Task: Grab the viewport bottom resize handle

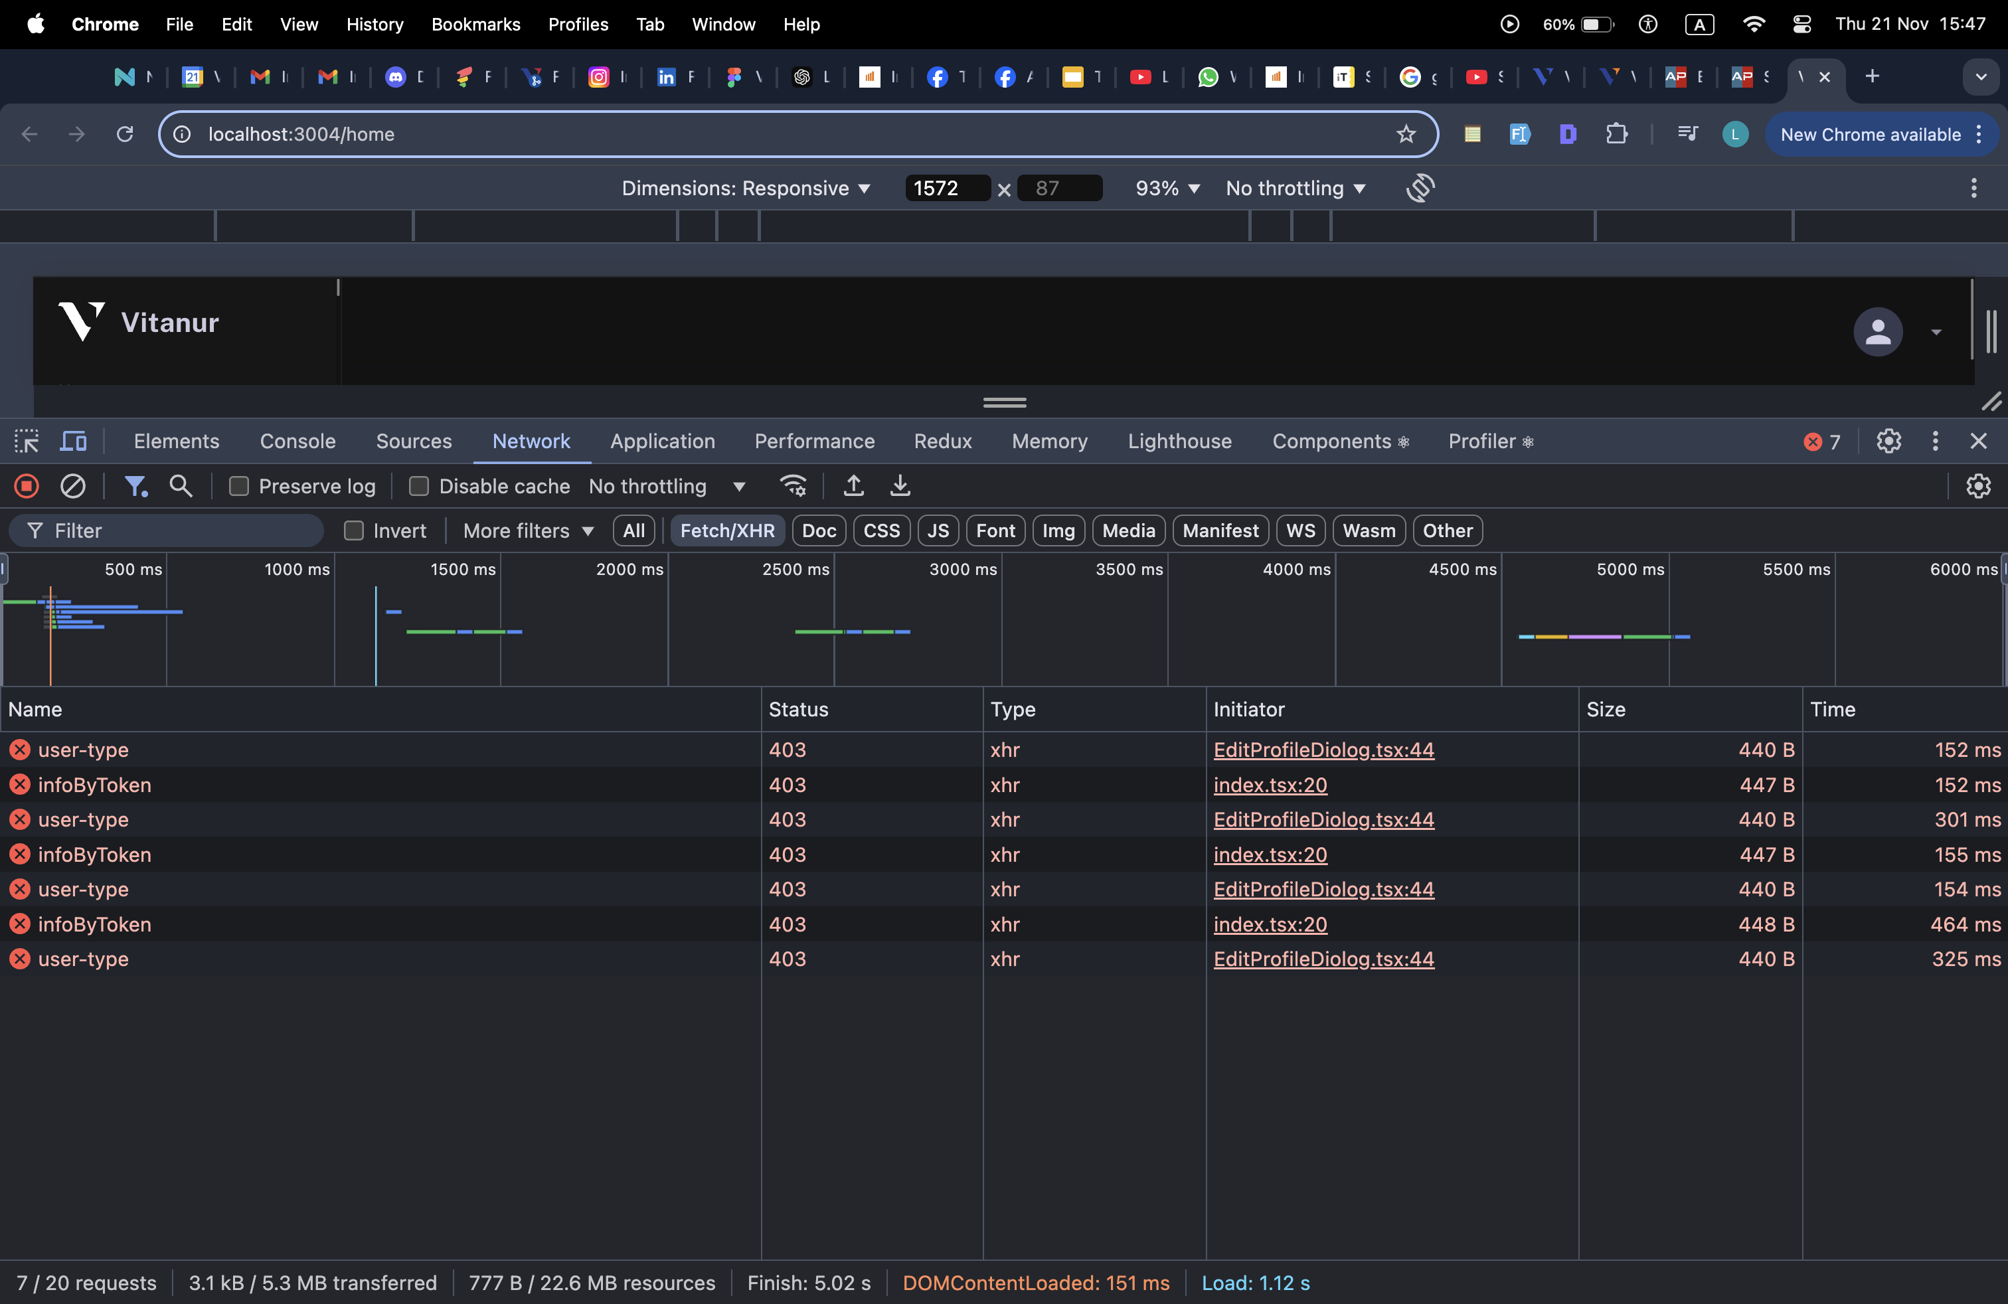Action: point(1004,402)
